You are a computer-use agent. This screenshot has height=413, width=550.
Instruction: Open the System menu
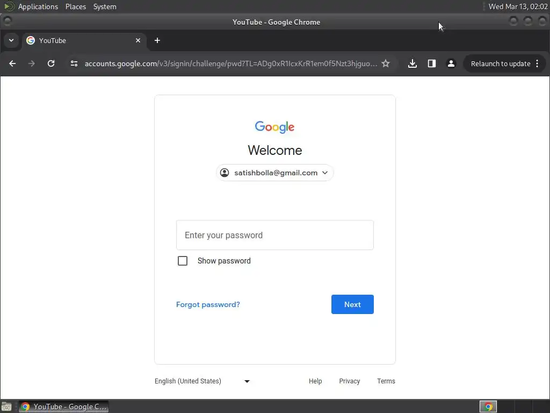pyautogui.click(x=105, y=6)
